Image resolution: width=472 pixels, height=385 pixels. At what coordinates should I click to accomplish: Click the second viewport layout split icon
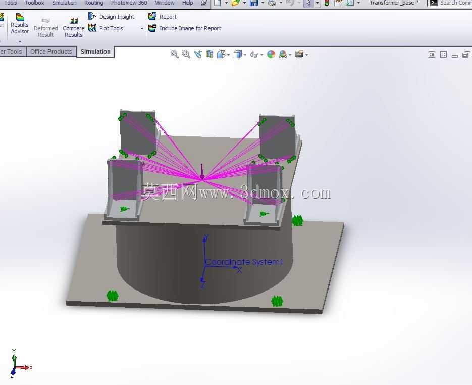pyautogui.click(x=443, y=55)
